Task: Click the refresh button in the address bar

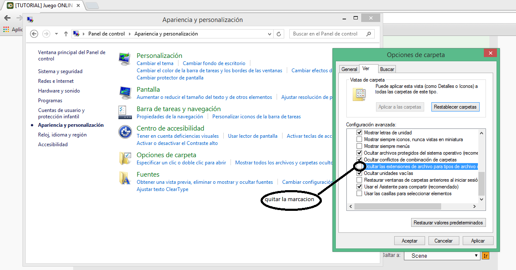Action: (279, 34)
